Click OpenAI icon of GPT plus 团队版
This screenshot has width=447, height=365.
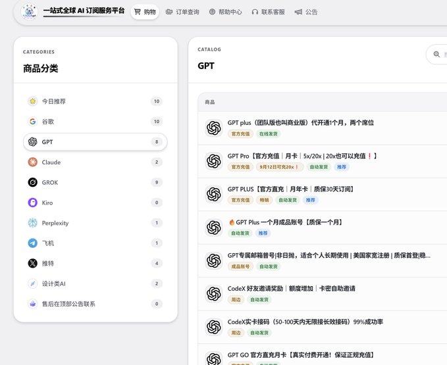[214, 128]
